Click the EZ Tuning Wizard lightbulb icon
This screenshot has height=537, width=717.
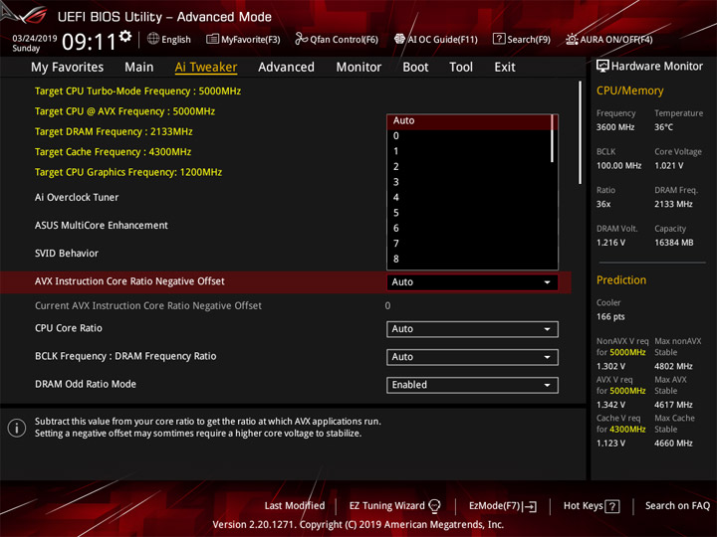point(434,506)
